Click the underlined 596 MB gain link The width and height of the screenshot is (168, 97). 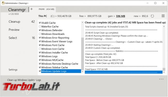tap(120, 16)
